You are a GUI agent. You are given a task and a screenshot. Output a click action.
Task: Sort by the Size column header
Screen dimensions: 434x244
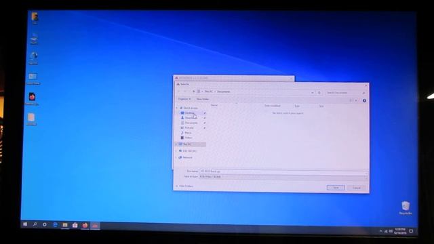point(321,106)
